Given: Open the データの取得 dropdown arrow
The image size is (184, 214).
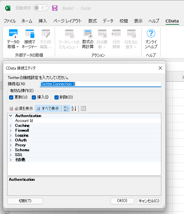Looking at the screenshot, I should click(x=17, y=47).
